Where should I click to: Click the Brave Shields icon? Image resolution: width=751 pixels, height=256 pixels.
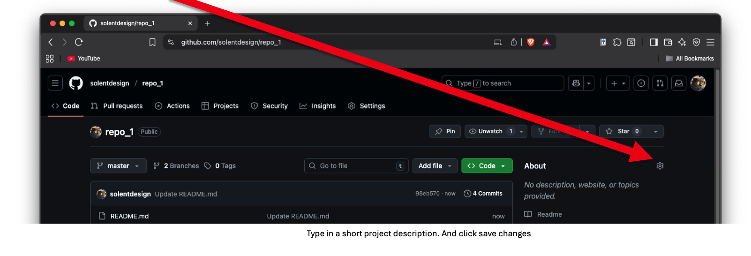point(531,42)
